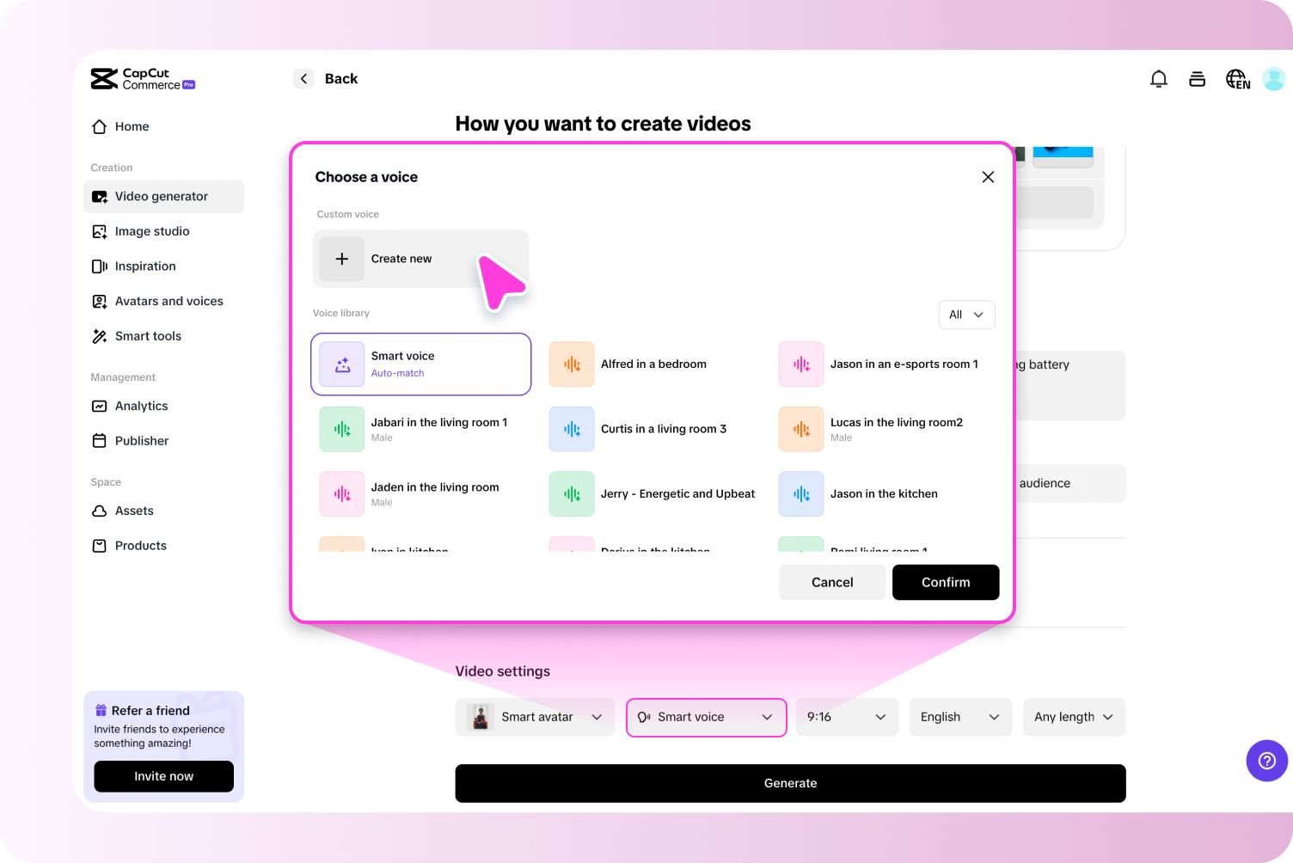Click the Smart tools wand icon
The width and height of the screenshot is (1293, 863).
point(100,336)
